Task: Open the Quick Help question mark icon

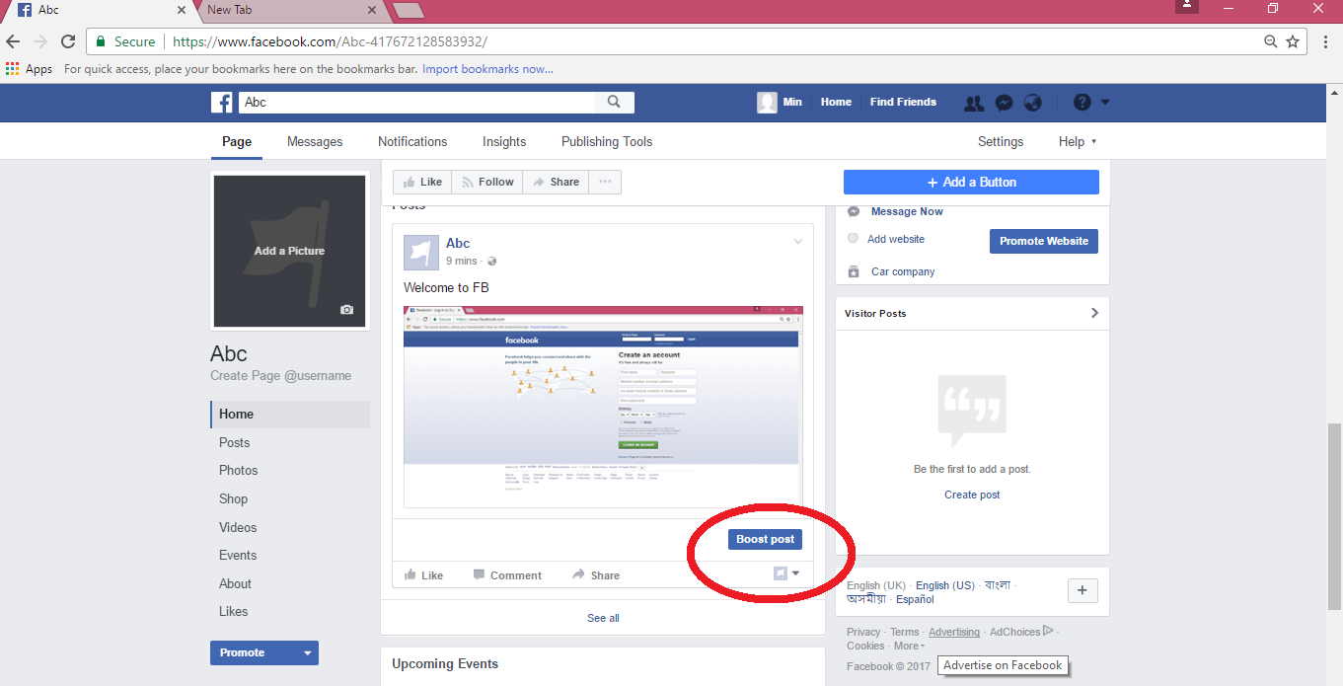Action: (1082, 103)
